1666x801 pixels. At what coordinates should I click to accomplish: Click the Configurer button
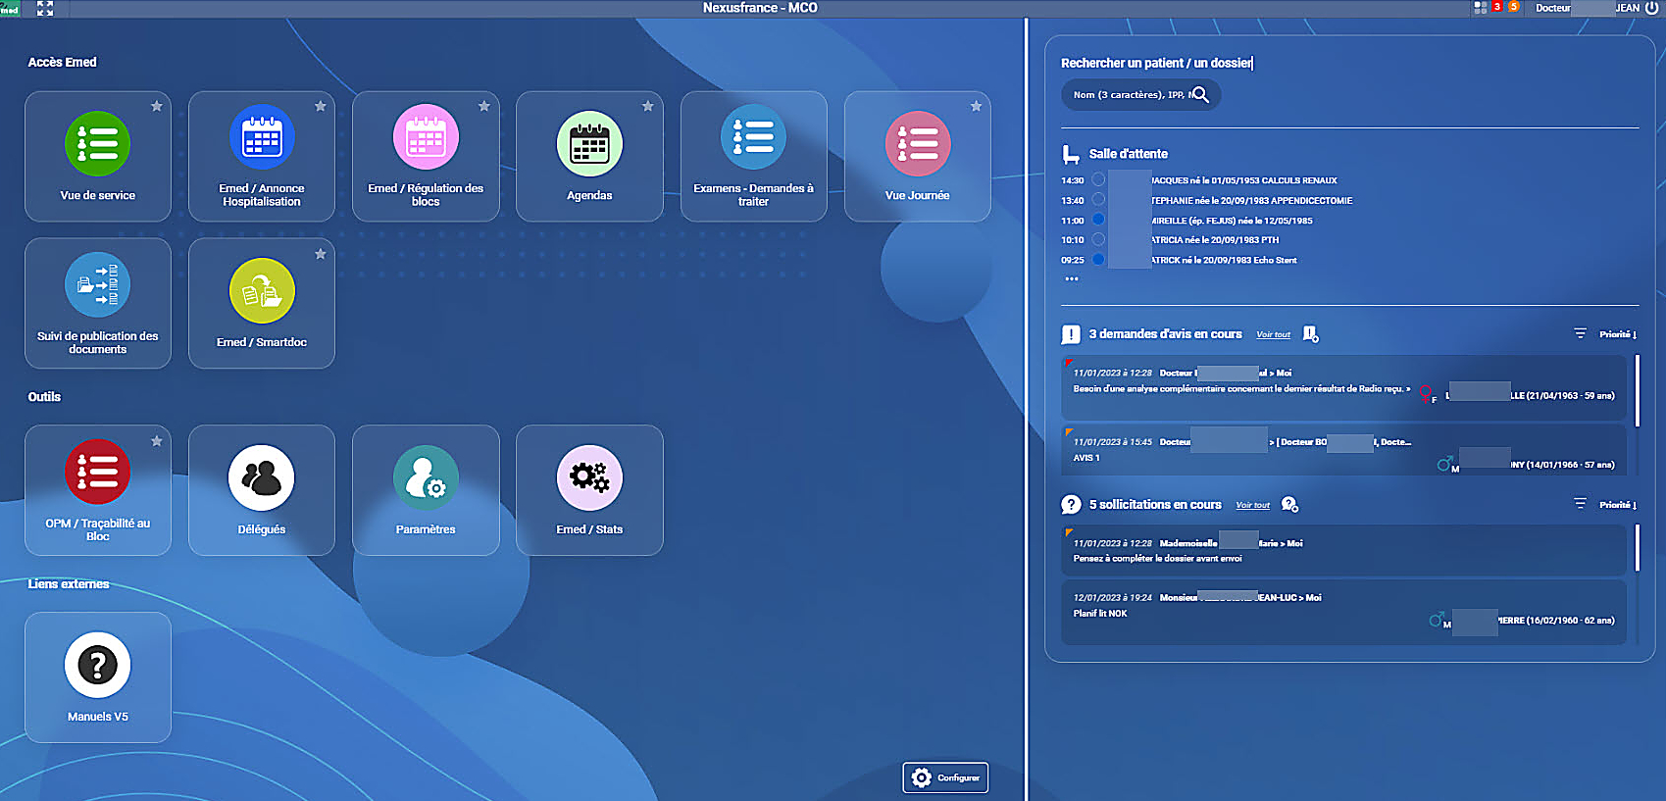[945, 777]
